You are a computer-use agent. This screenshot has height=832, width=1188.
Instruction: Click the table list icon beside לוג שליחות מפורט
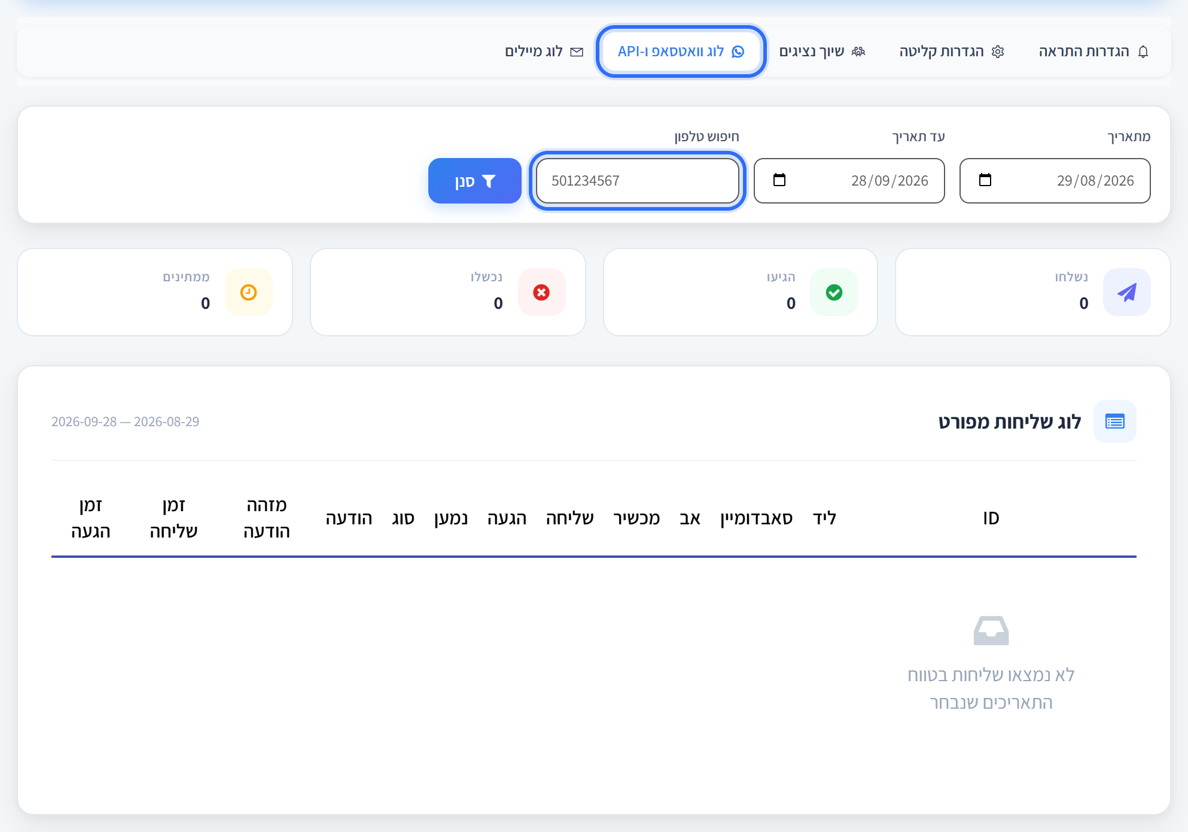tap(1115, 421)
